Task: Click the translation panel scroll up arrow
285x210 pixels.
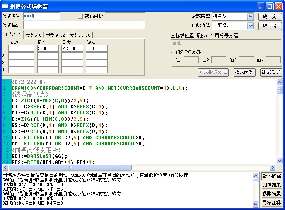Action: click(x=256, y=176)
